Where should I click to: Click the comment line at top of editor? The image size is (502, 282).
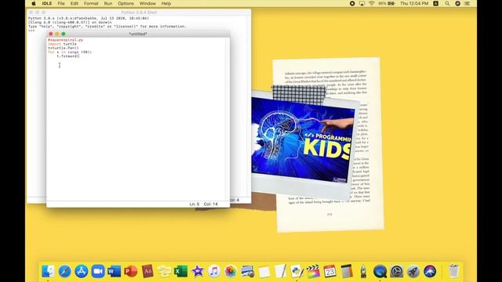click(65, 40)
